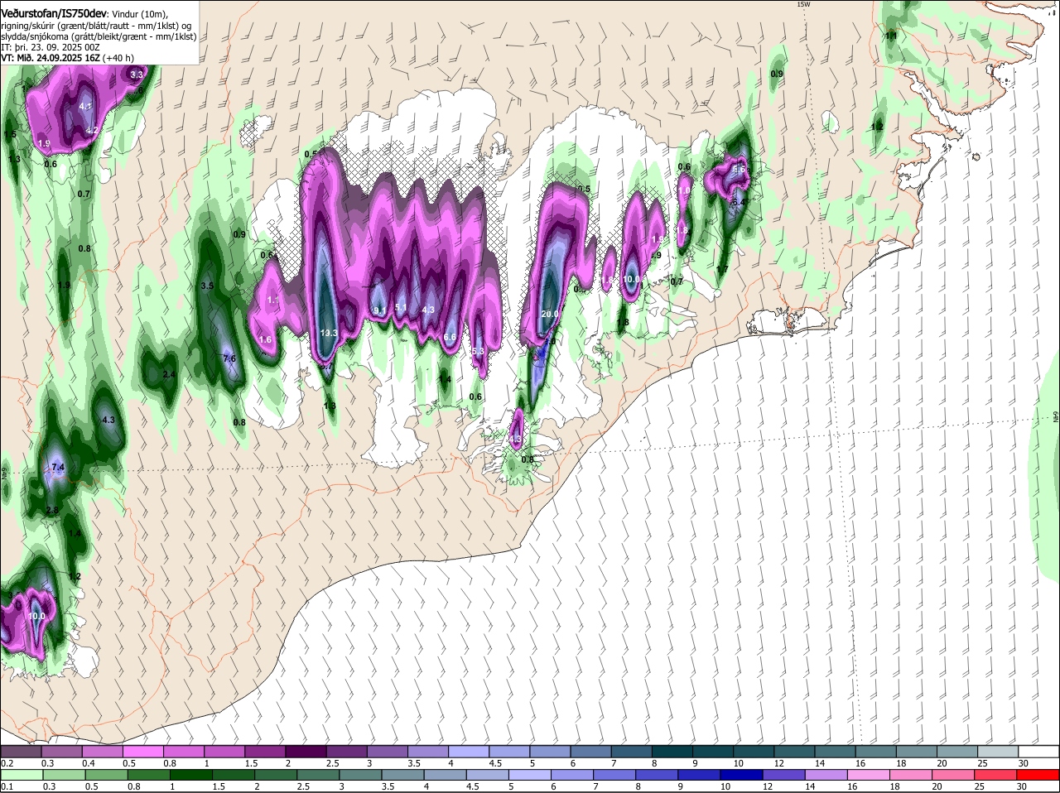Click the 3.5 precipitation value on the map
This screenshot has height=793, width=1060.
208,286
